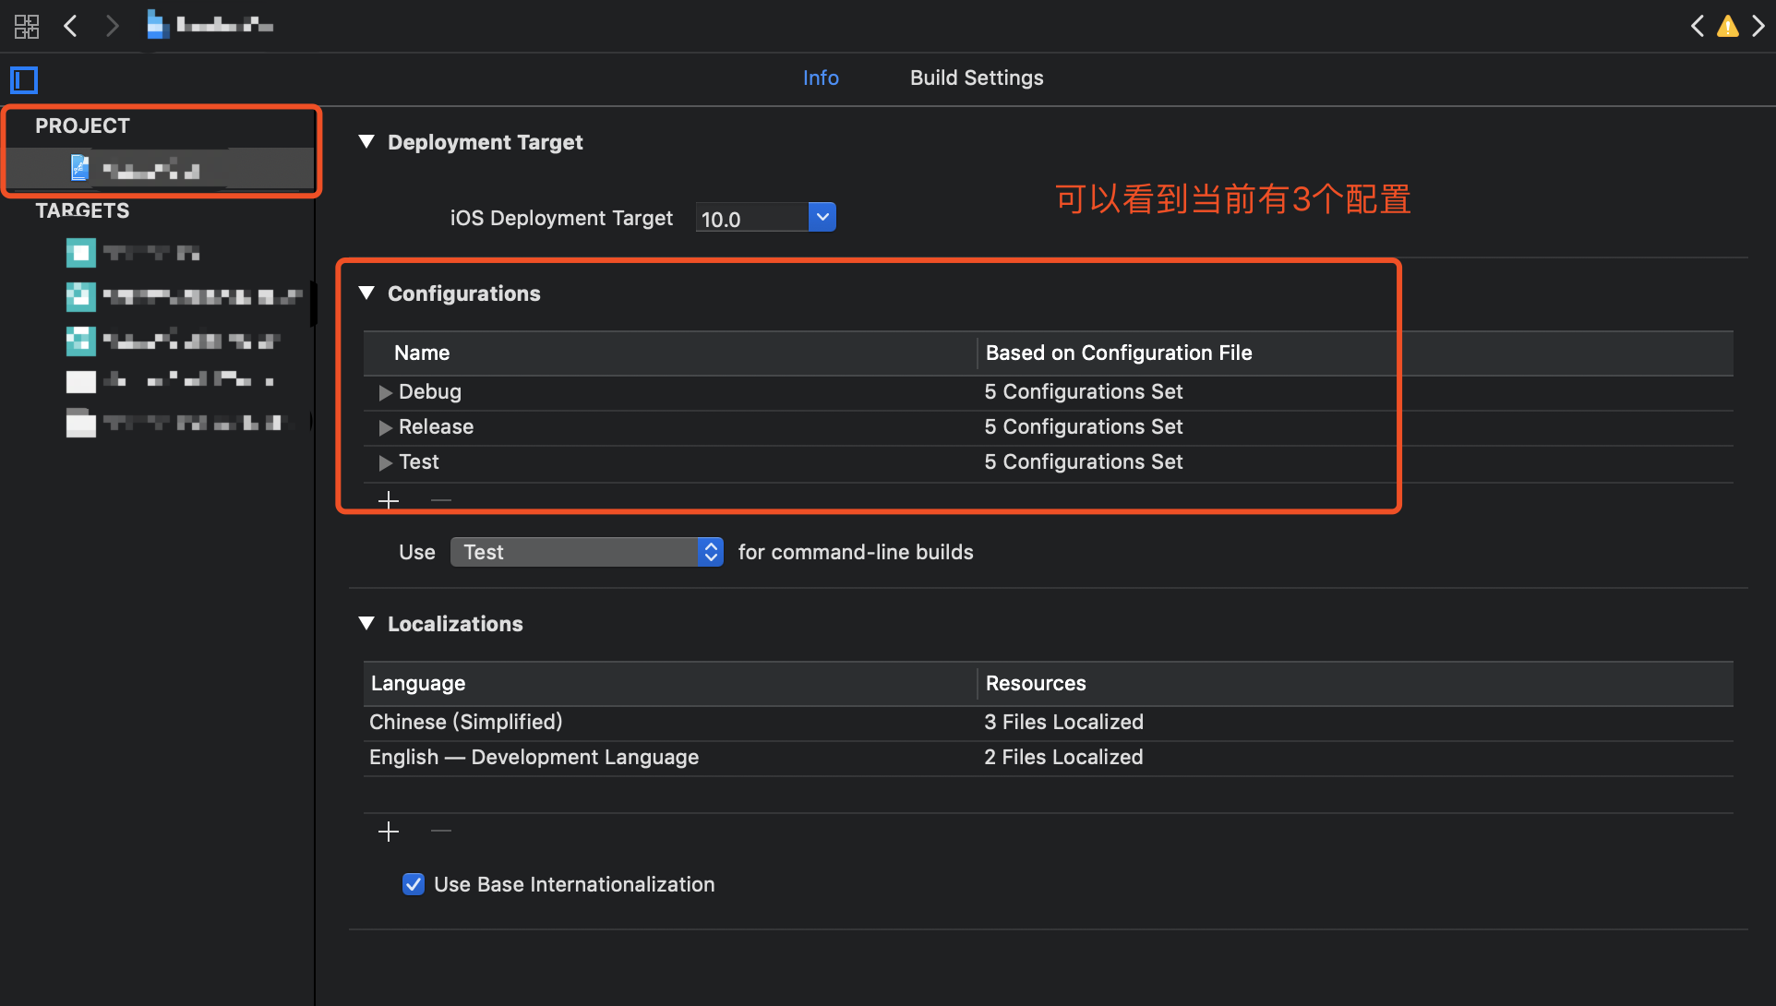Expand the Release configuration row
Image resolution: width=1776 pixels, height=1006 pixels.
pos(385,427)
